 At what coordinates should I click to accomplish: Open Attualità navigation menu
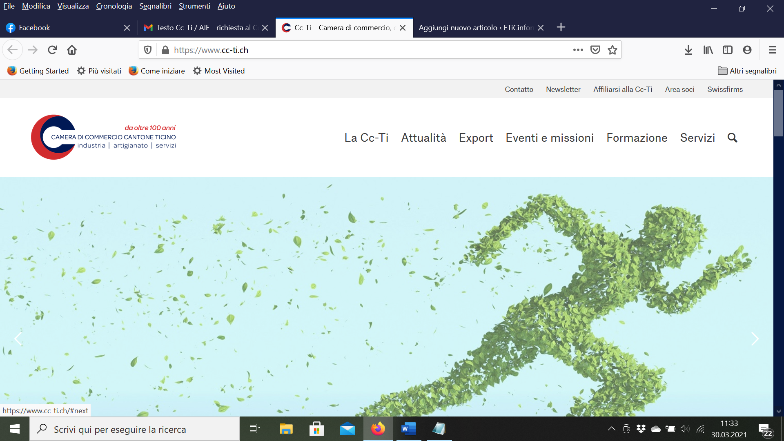423,138
